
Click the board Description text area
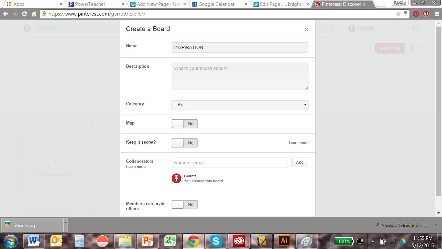(x=240, y=77)
